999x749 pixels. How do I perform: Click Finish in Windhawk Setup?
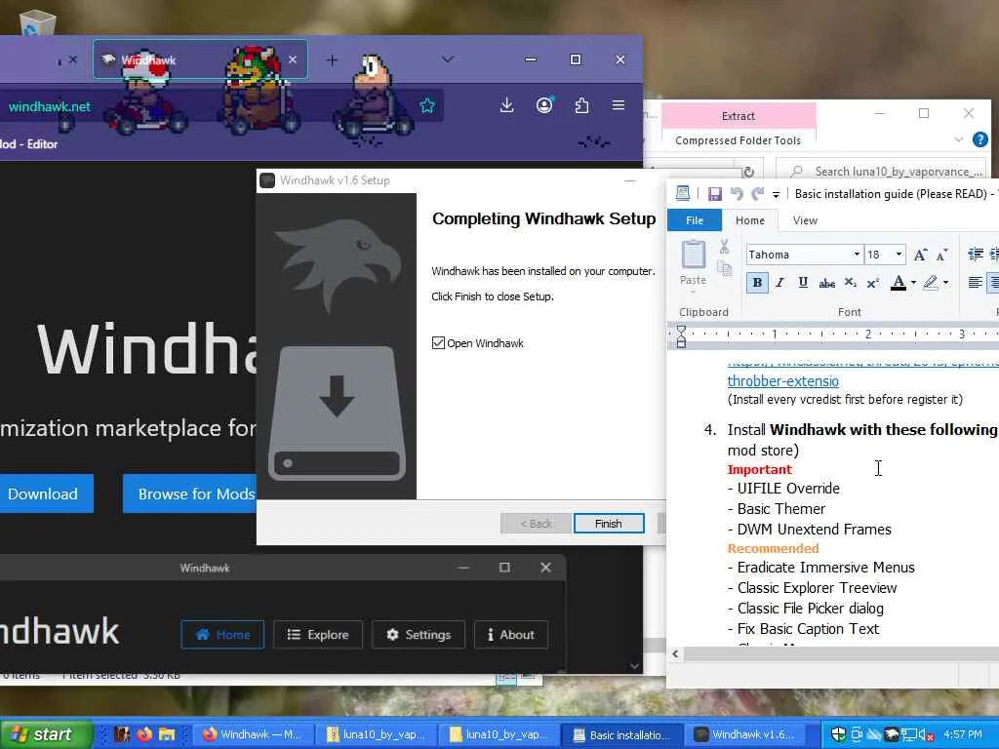pos(609,524)
